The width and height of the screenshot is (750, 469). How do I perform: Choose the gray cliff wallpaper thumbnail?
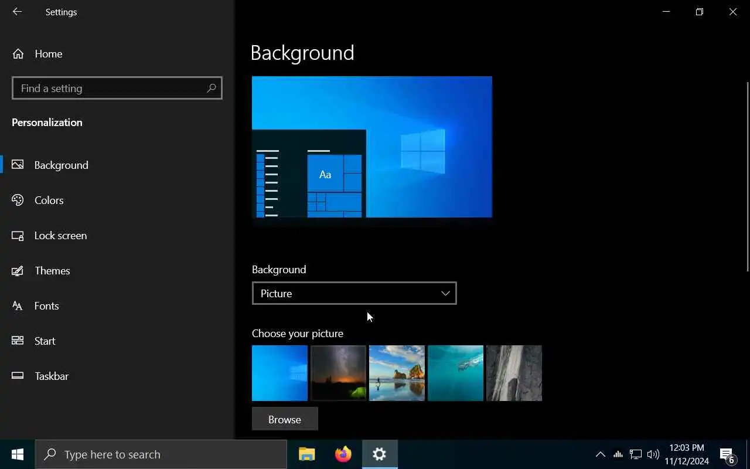tap(514, 373)
